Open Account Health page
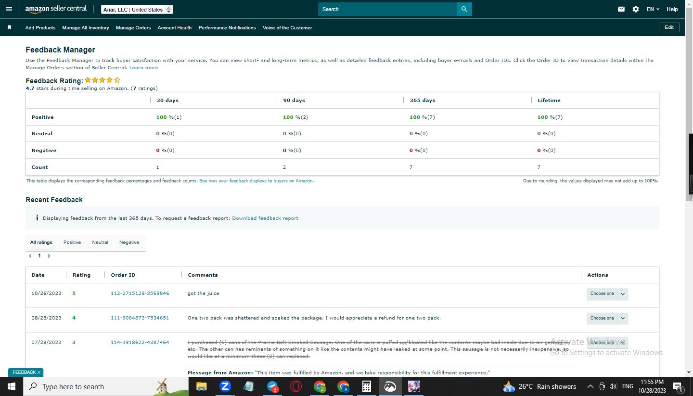693x396 pixels. tap(175, 28)
